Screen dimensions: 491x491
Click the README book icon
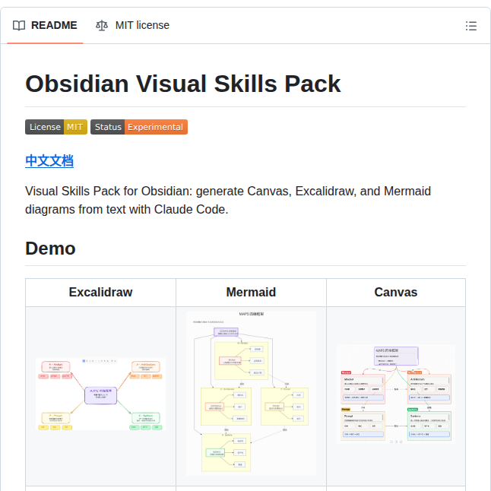pyautogui.click(x=19, y=25)
